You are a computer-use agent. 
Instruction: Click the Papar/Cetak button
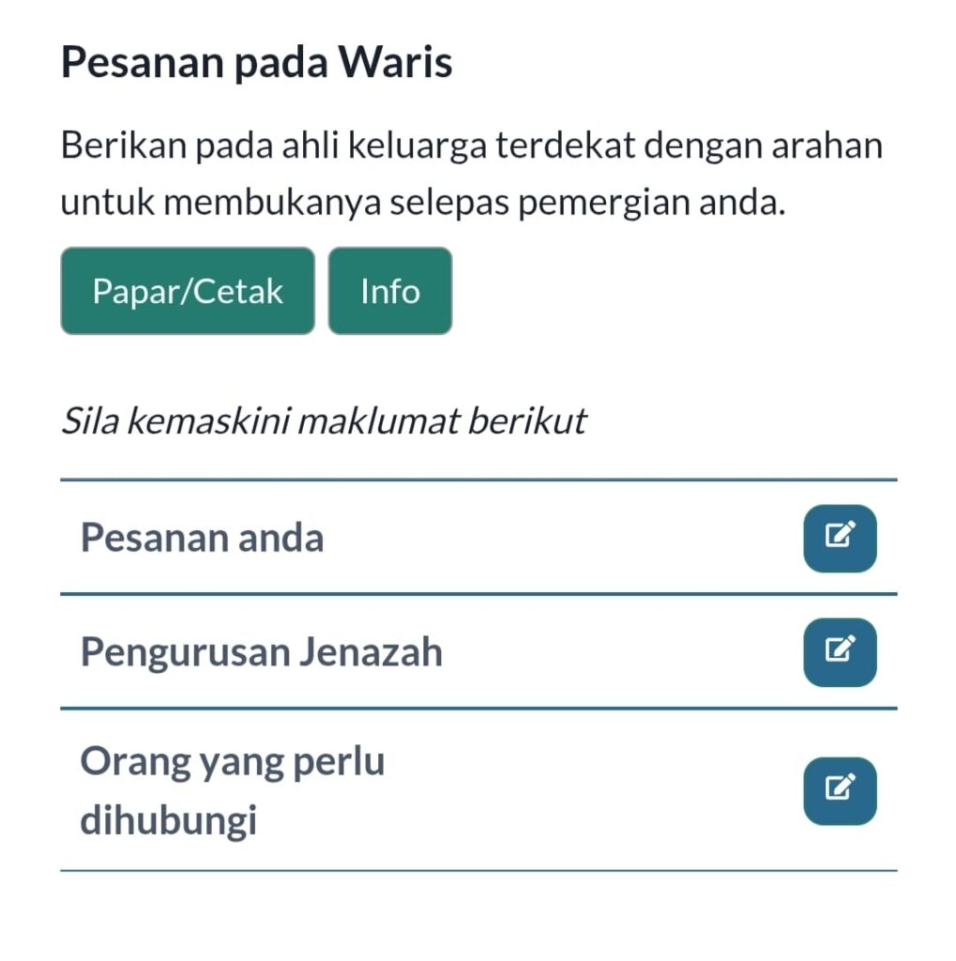point(188,291)
